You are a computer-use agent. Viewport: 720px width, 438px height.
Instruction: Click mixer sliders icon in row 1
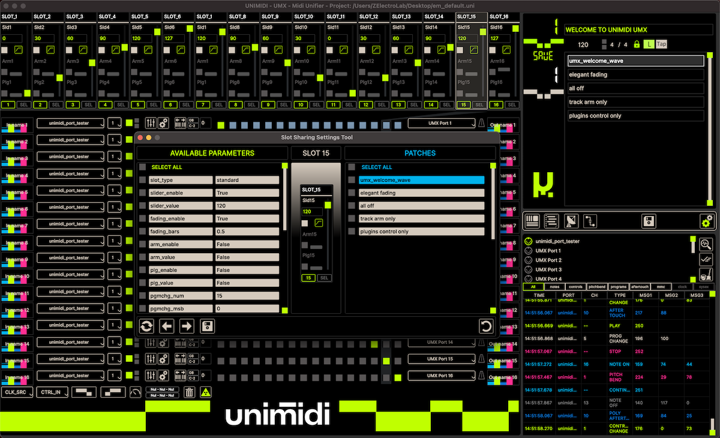[151, 123]
